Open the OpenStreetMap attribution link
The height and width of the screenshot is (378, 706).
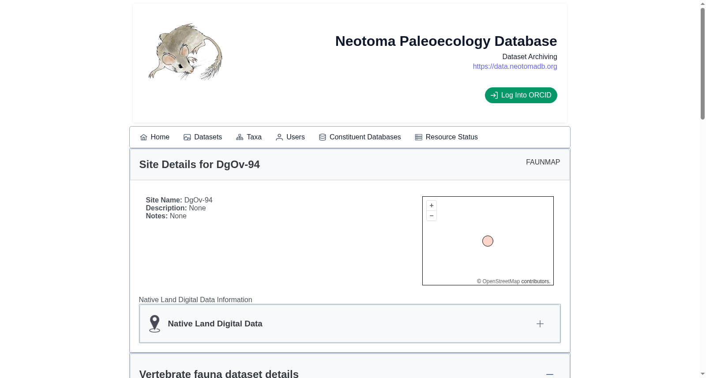(501, 281)
